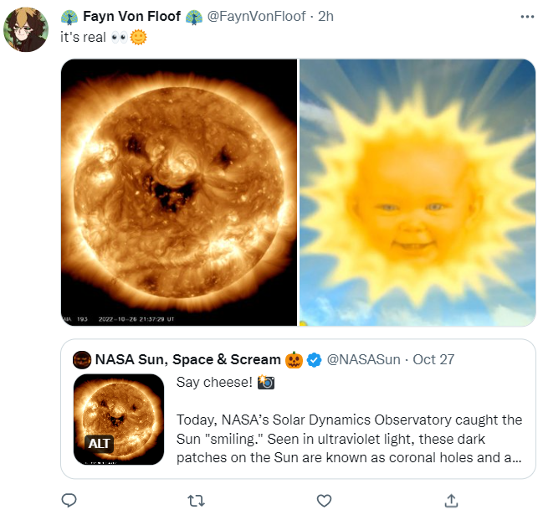Click the Oct 27 quoted tweet date
Viewport: 543px width, 515px height.
pyautogui.click(x=433, y=360)
